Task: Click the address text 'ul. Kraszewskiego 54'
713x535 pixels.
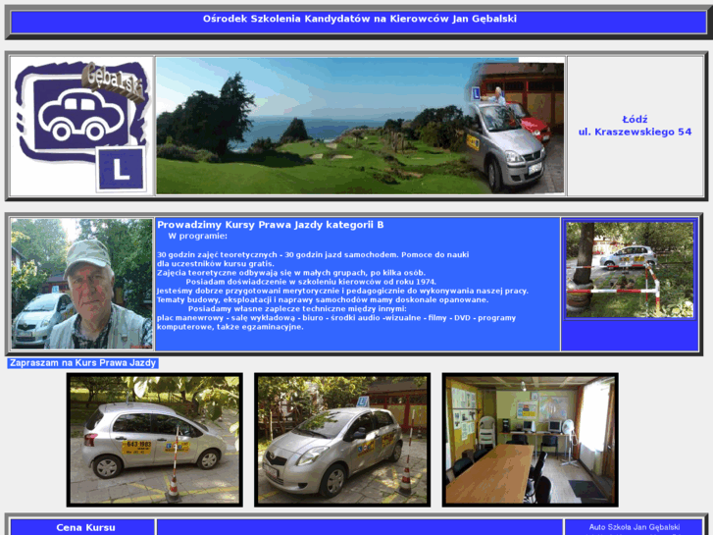Action: click(635, 133)
